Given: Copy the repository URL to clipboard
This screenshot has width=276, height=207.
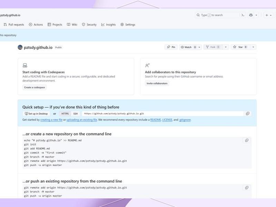Looking at the screenshot, I should (x=248, y=114).
